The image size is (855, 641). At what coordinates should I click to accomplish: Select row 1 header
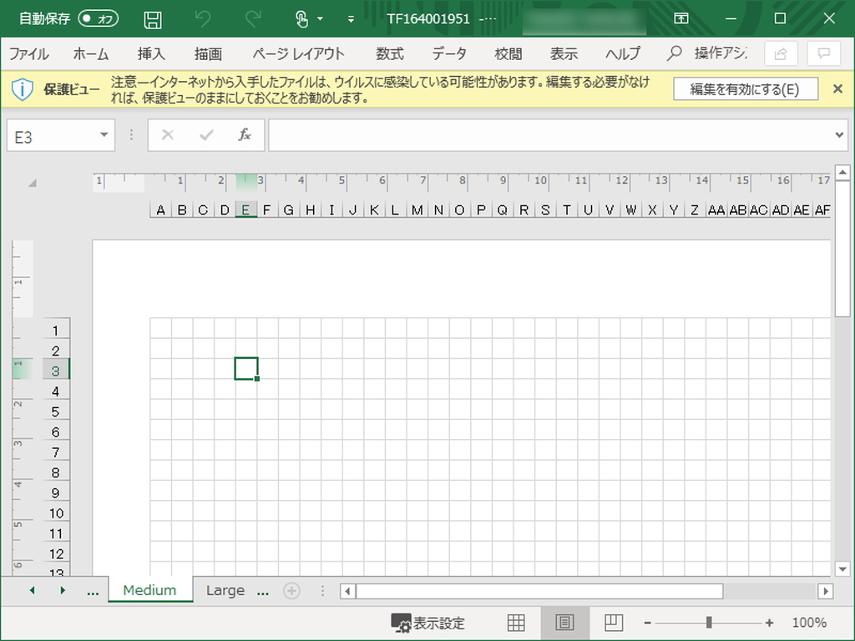tap(56, 330)
